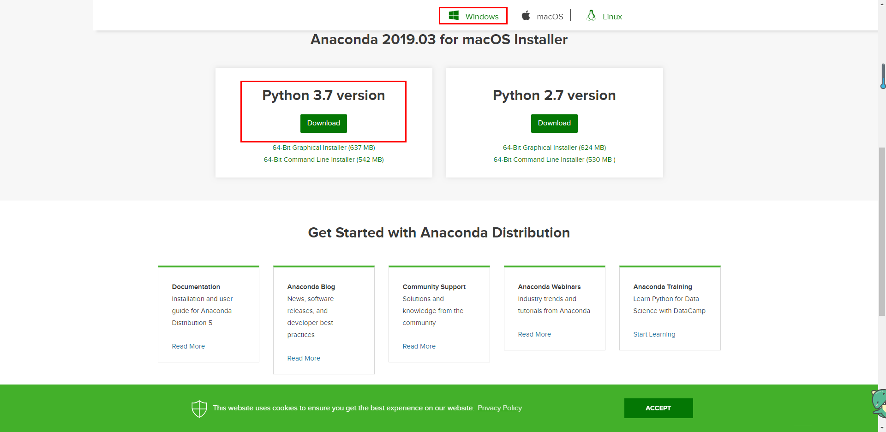Open the Privacy Policy link
This screenshot has width=886, height=432.
[500, 408]
